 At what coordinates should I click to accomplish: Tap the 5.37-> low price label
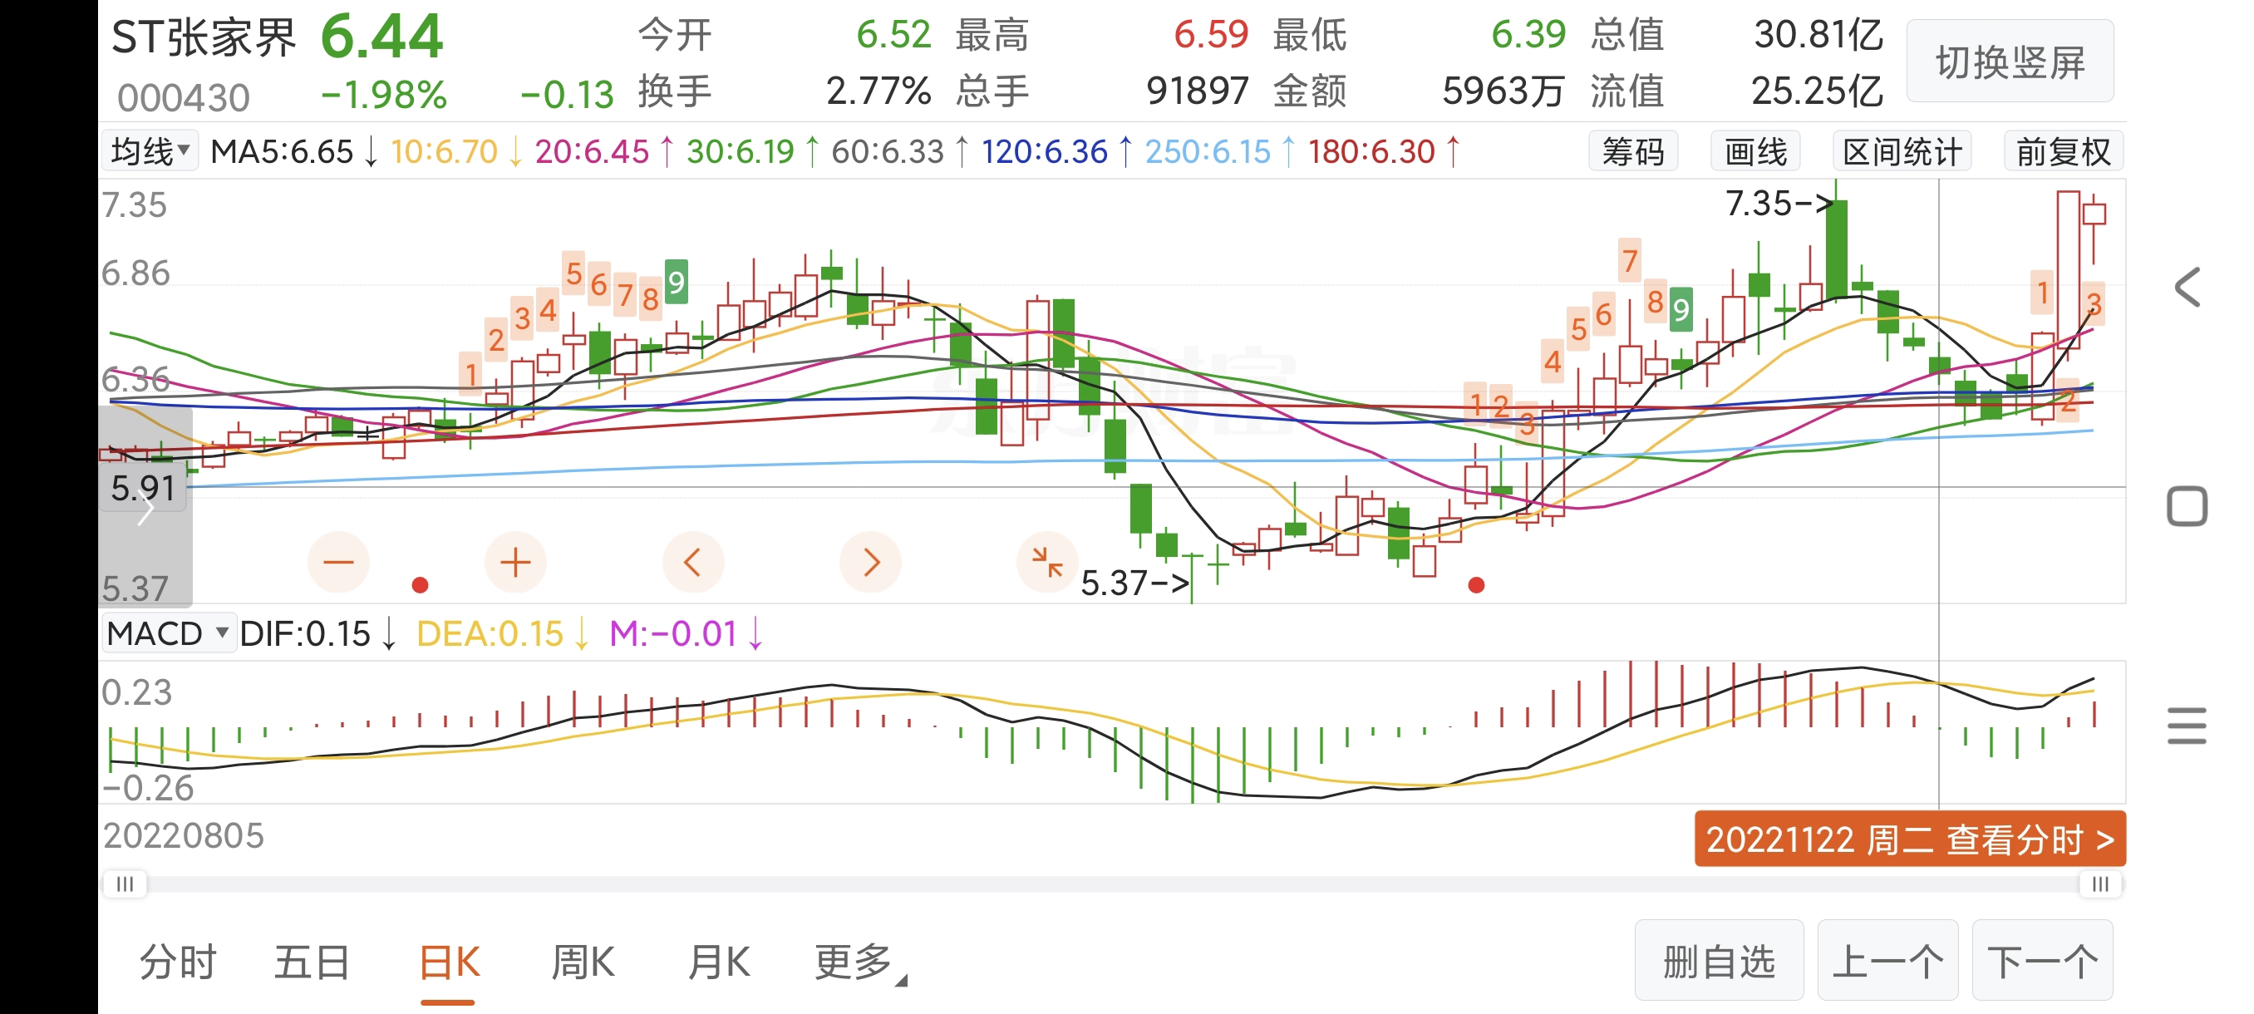[1134, 583]
